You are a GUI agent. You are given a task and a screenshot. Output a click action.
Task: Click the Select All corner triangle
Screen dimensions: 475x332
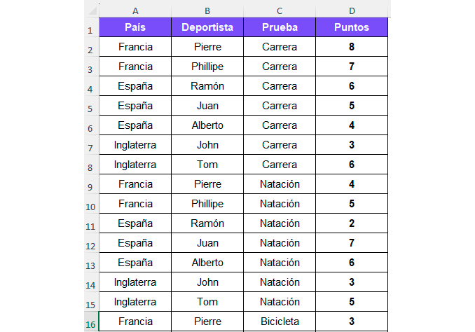[92, 11]
